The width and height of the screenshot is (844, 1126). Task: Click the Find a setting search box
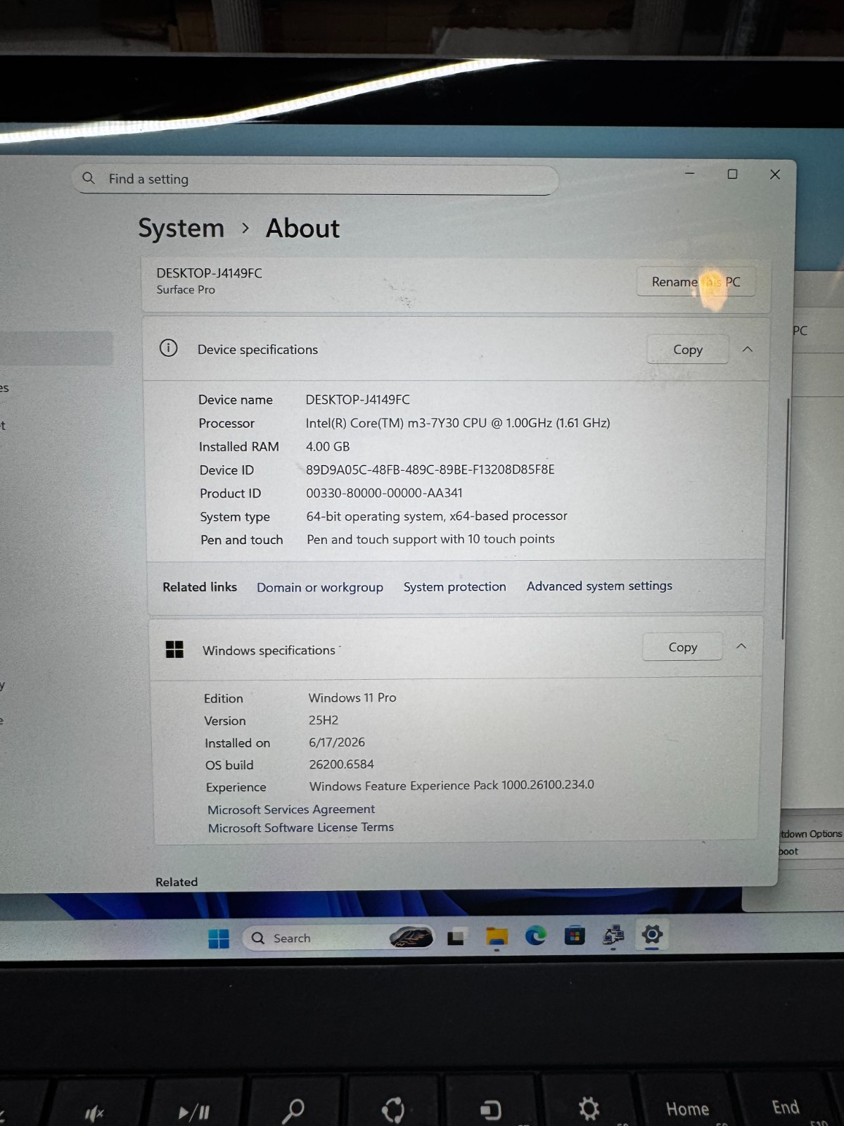pyautogui.click(x=315, y=179)
